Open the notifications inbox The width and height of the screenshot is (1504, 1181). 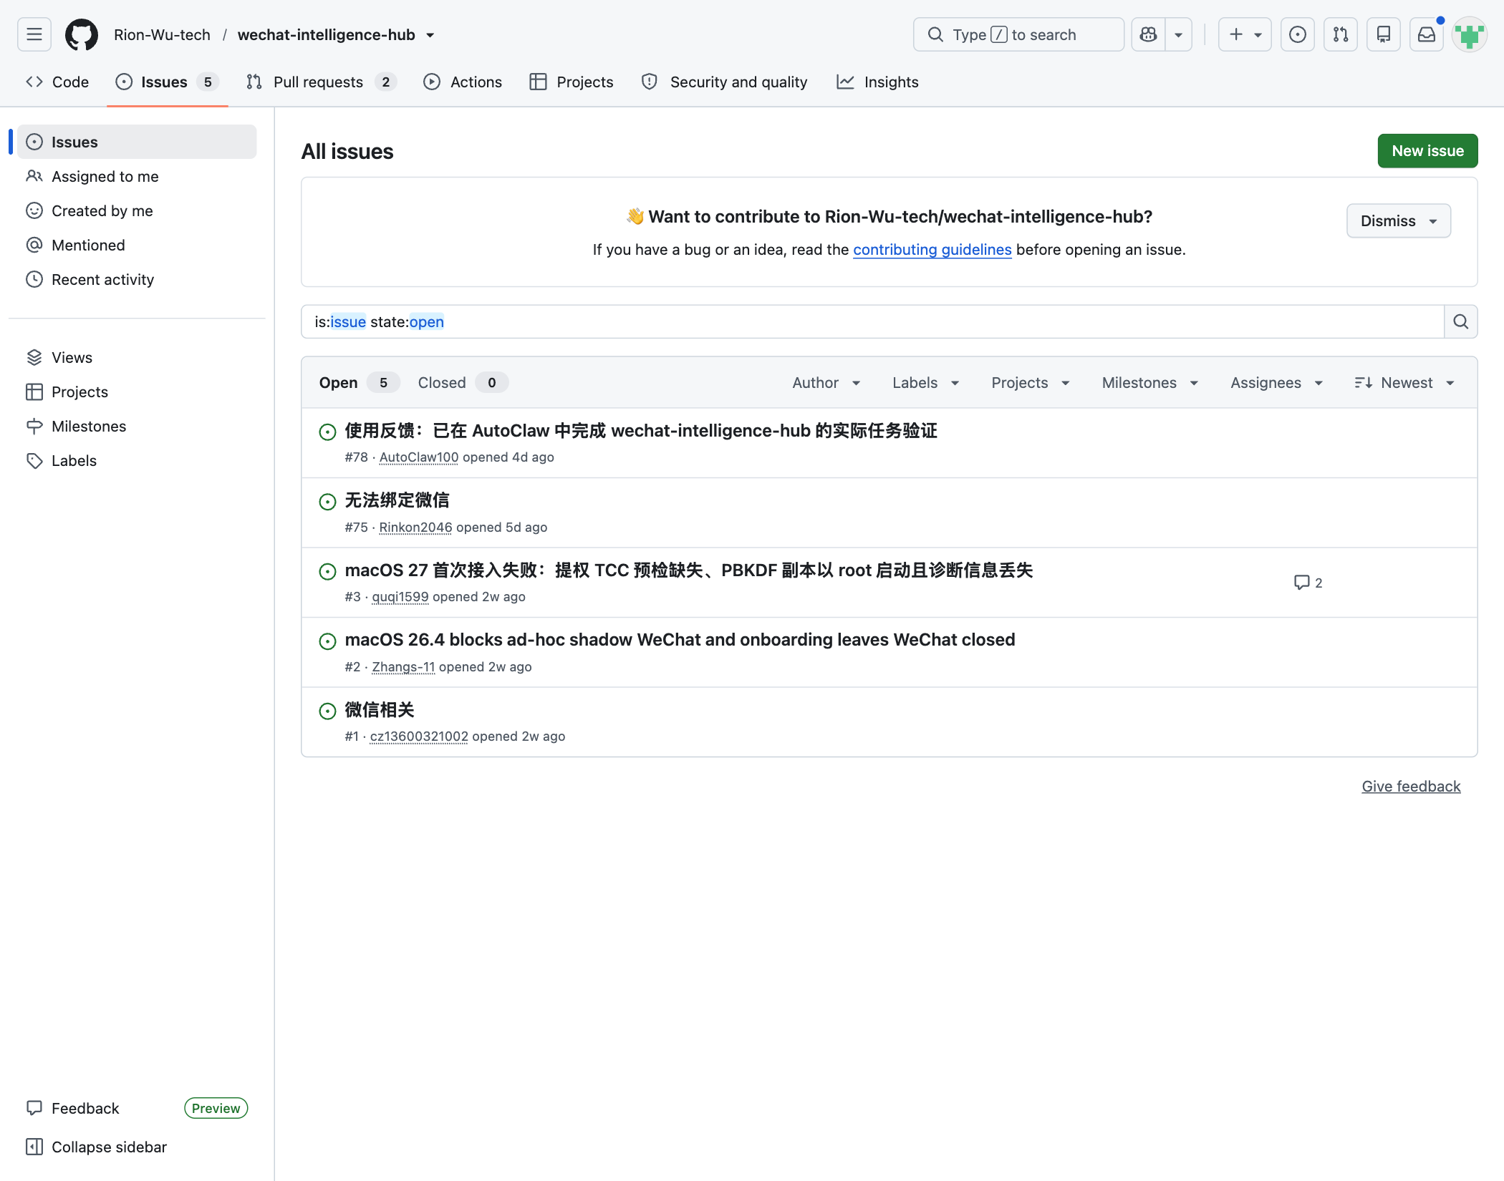click(1427, 34)
